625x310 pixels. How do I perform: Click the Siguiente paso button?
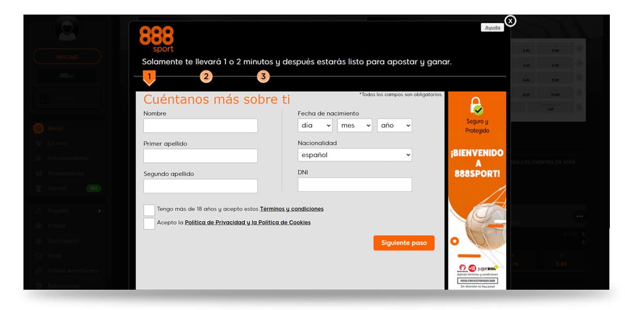[404, 243]
